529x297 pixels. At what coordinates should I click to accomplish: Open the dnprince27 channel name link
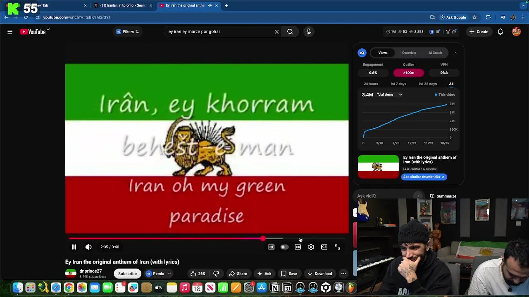tap(91, 271)
